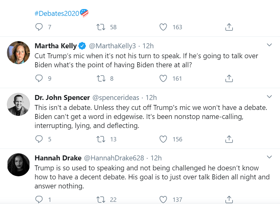
Task: Retweet Martha Kelly's mic tweet
Action: point(101,78)
